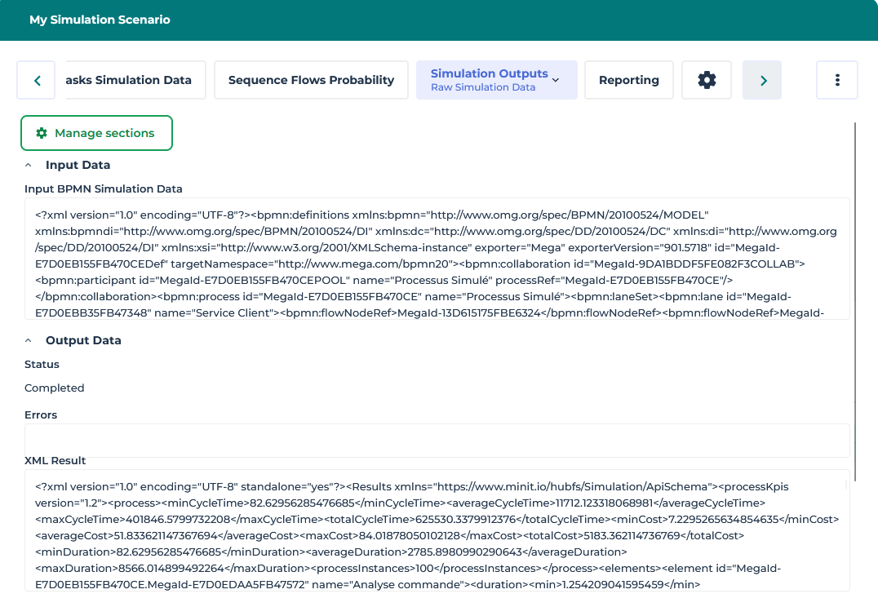Screen dimensions: 878x616
Task: Go to the Reporting tab
Action: 628,80
